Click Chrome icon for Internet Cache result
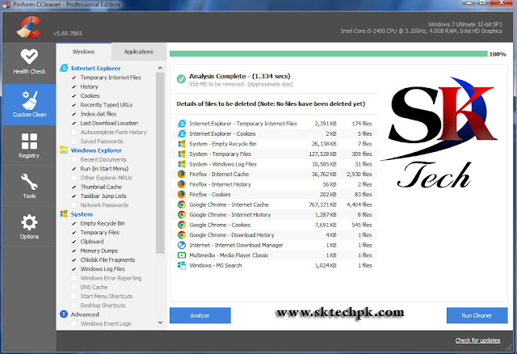 (x=182, y=204)
